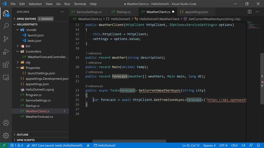Screen dimensions: 264x148
Task: Show errors and warnings from the status bar
Action: 16,145
